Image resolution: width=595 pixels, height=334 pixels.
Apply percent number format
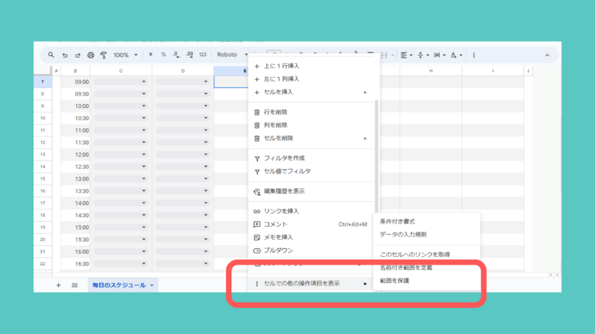[163, 55]
